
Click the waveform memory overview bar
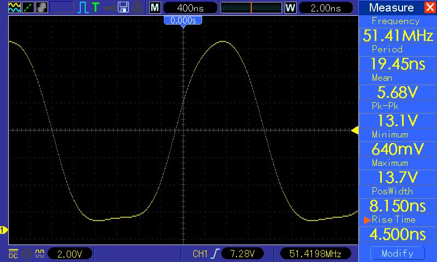(x=251, y=8)
